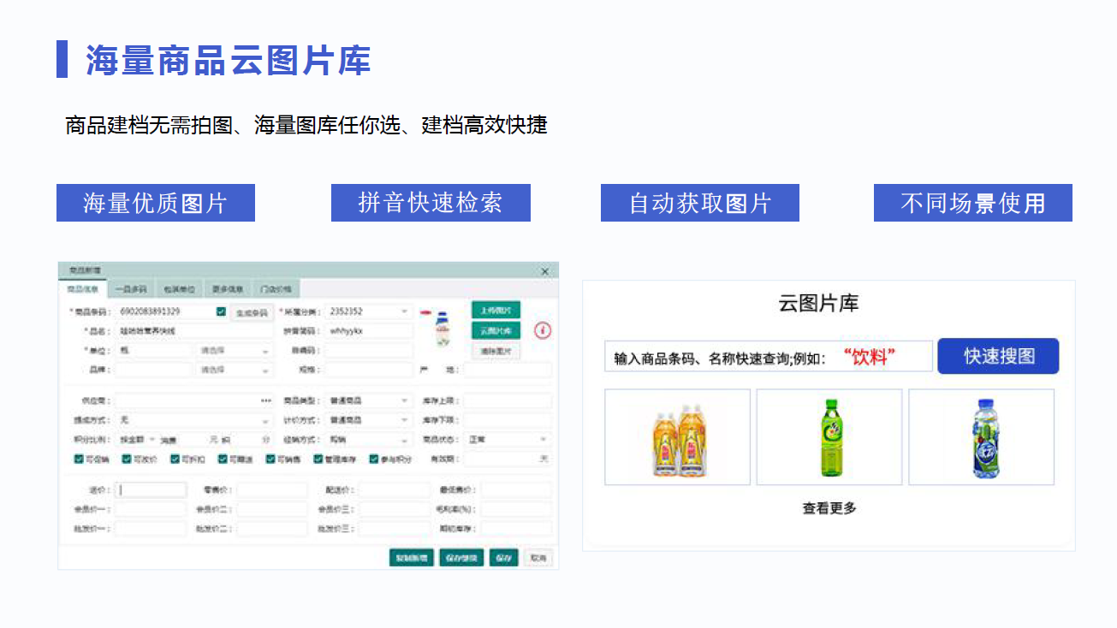Click the 云图片库 green button
The image size is (1117, 628).
tap(496, 330)
